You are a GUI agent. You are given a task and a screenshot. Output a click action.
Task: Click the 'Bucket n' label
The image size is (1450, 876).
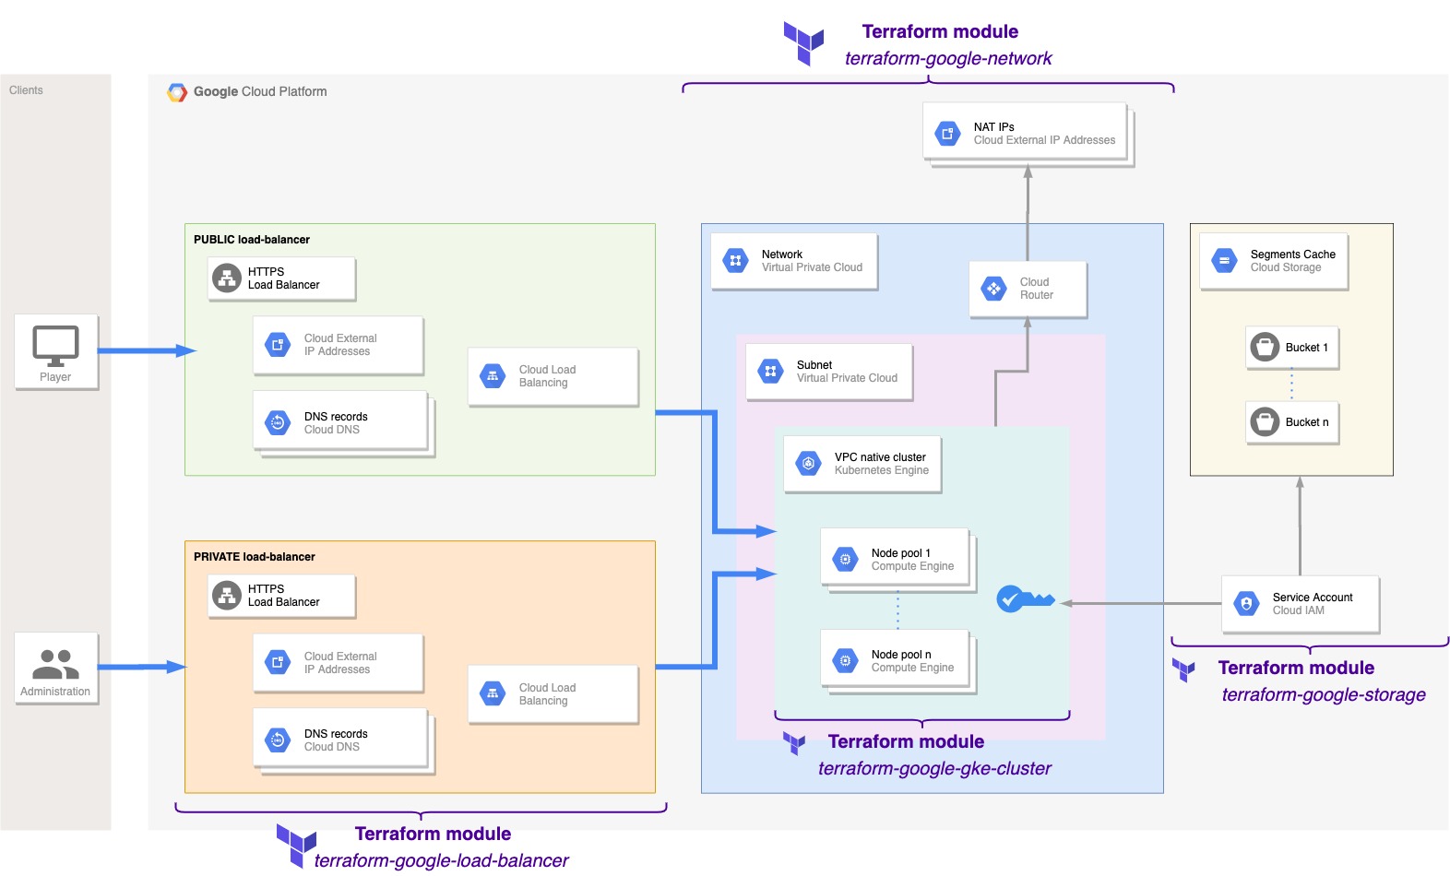[x=1307, y=422]
